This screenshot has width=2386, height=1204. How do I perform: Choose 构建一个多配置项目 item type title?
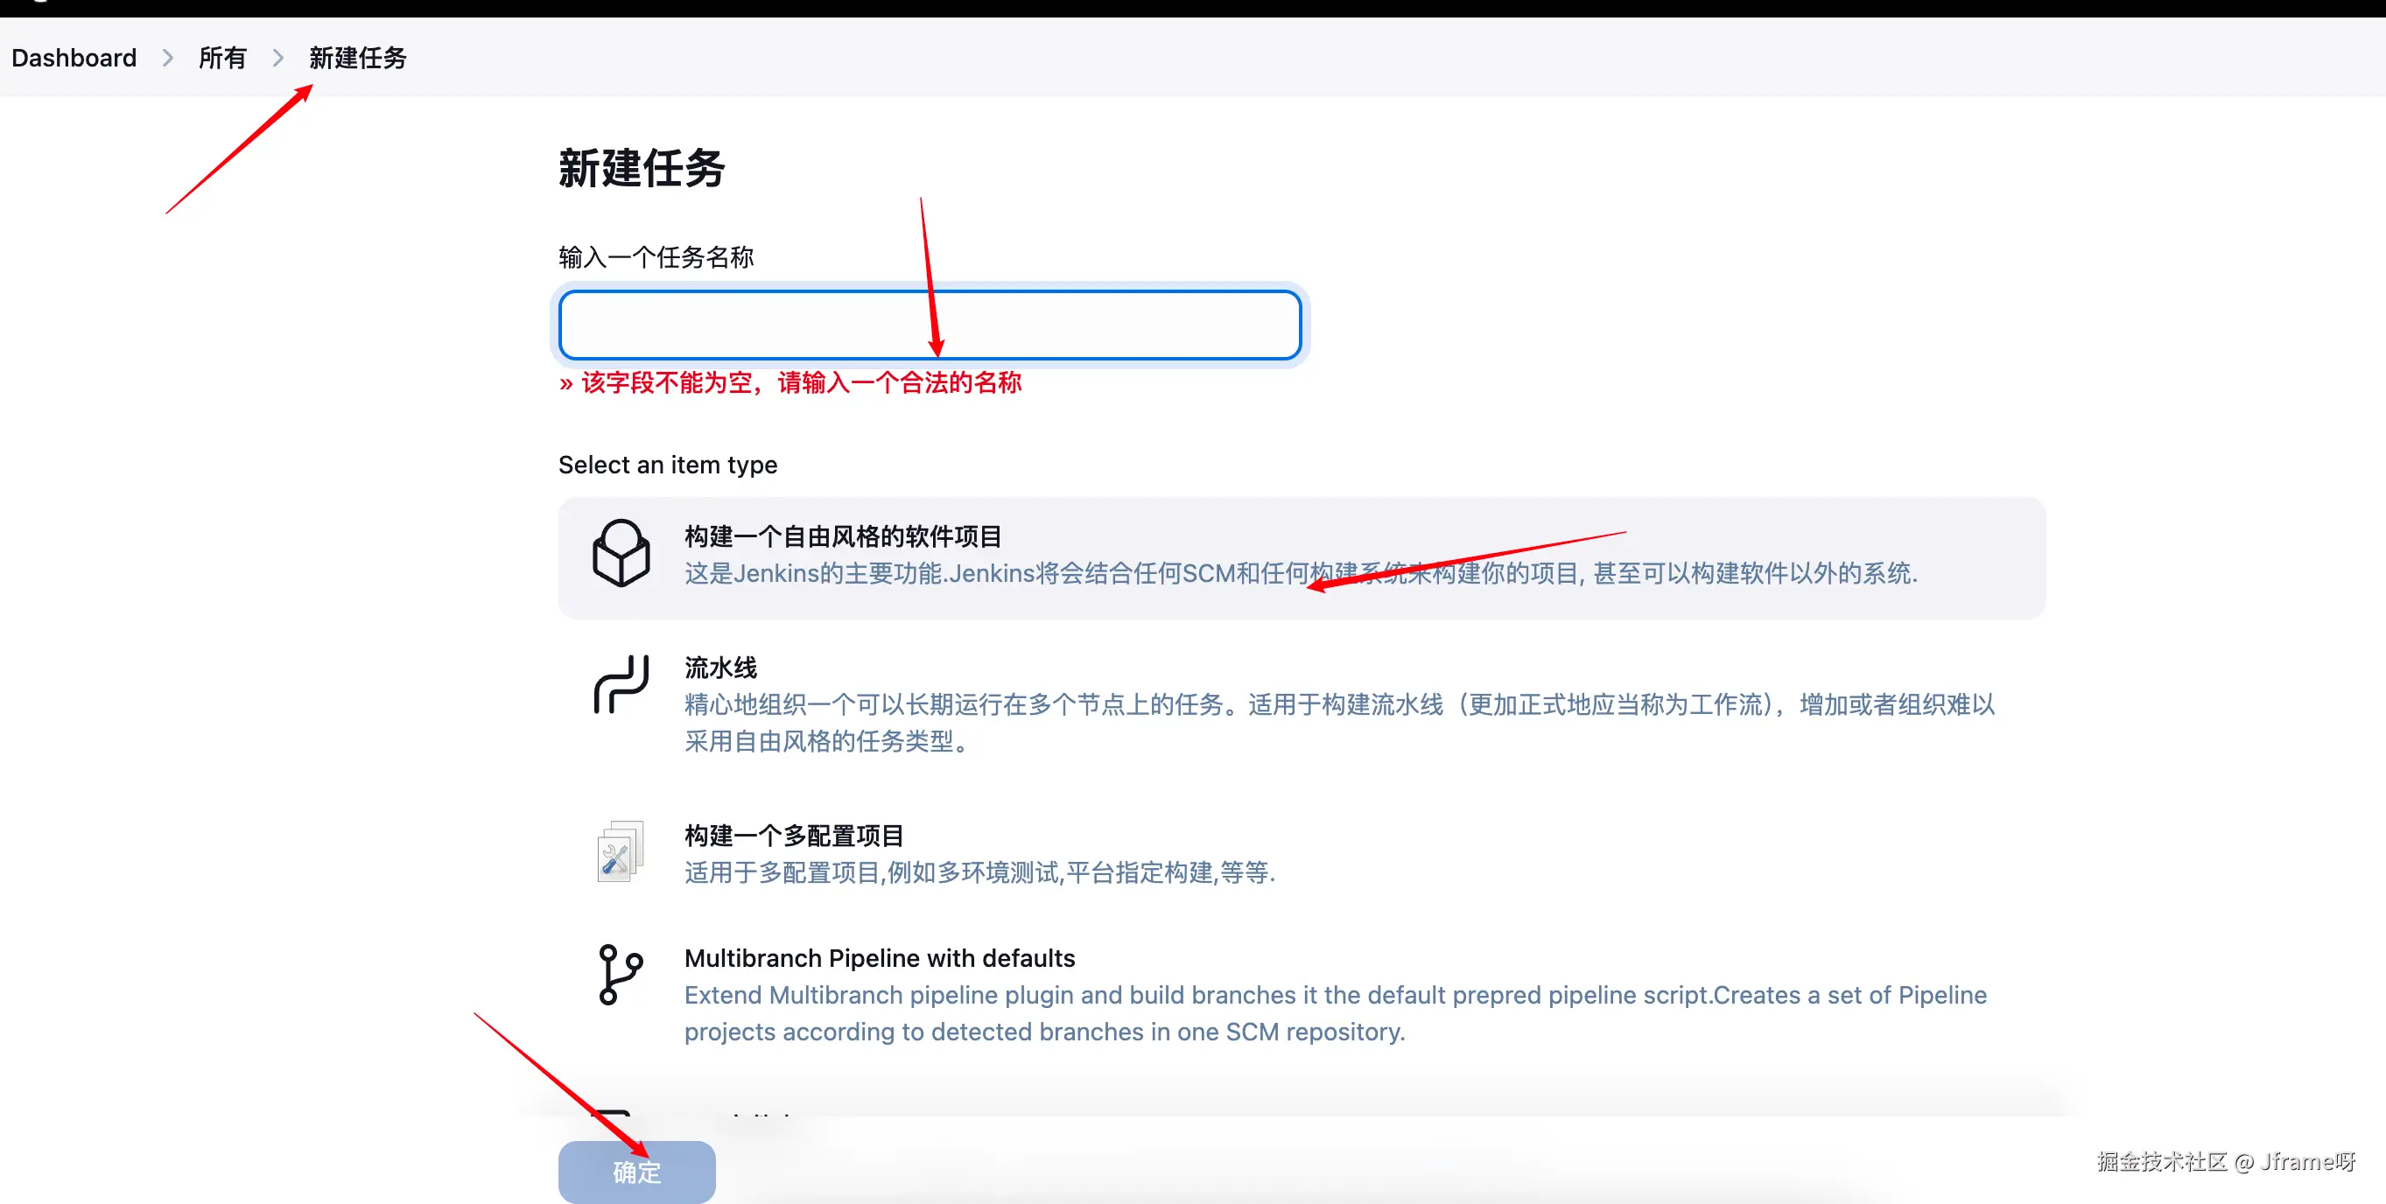(x=794, y=836)
